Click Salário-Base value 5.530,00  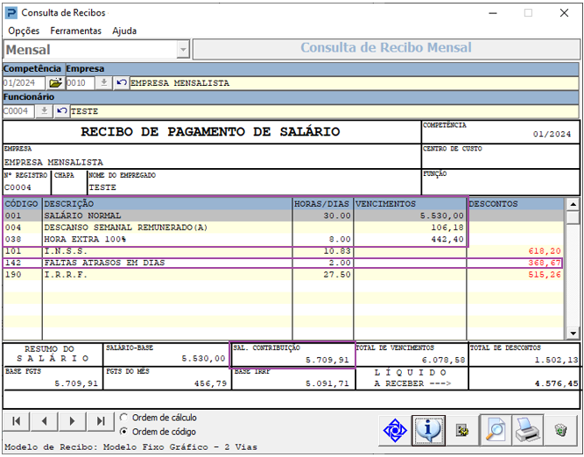203,358
